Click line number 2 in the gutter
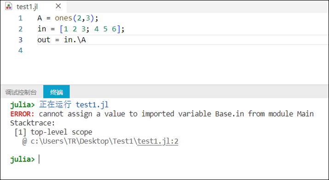The image size is (329, 180). pos(20,29)
